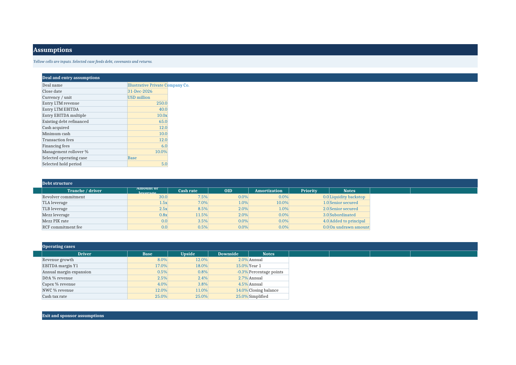Click the TLA leverage 1.5x cell

coord(148,203)
